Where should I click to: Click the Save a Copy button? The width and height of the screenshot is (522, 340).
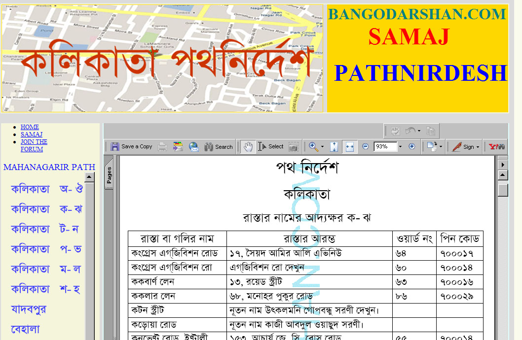tap(131, 146)
